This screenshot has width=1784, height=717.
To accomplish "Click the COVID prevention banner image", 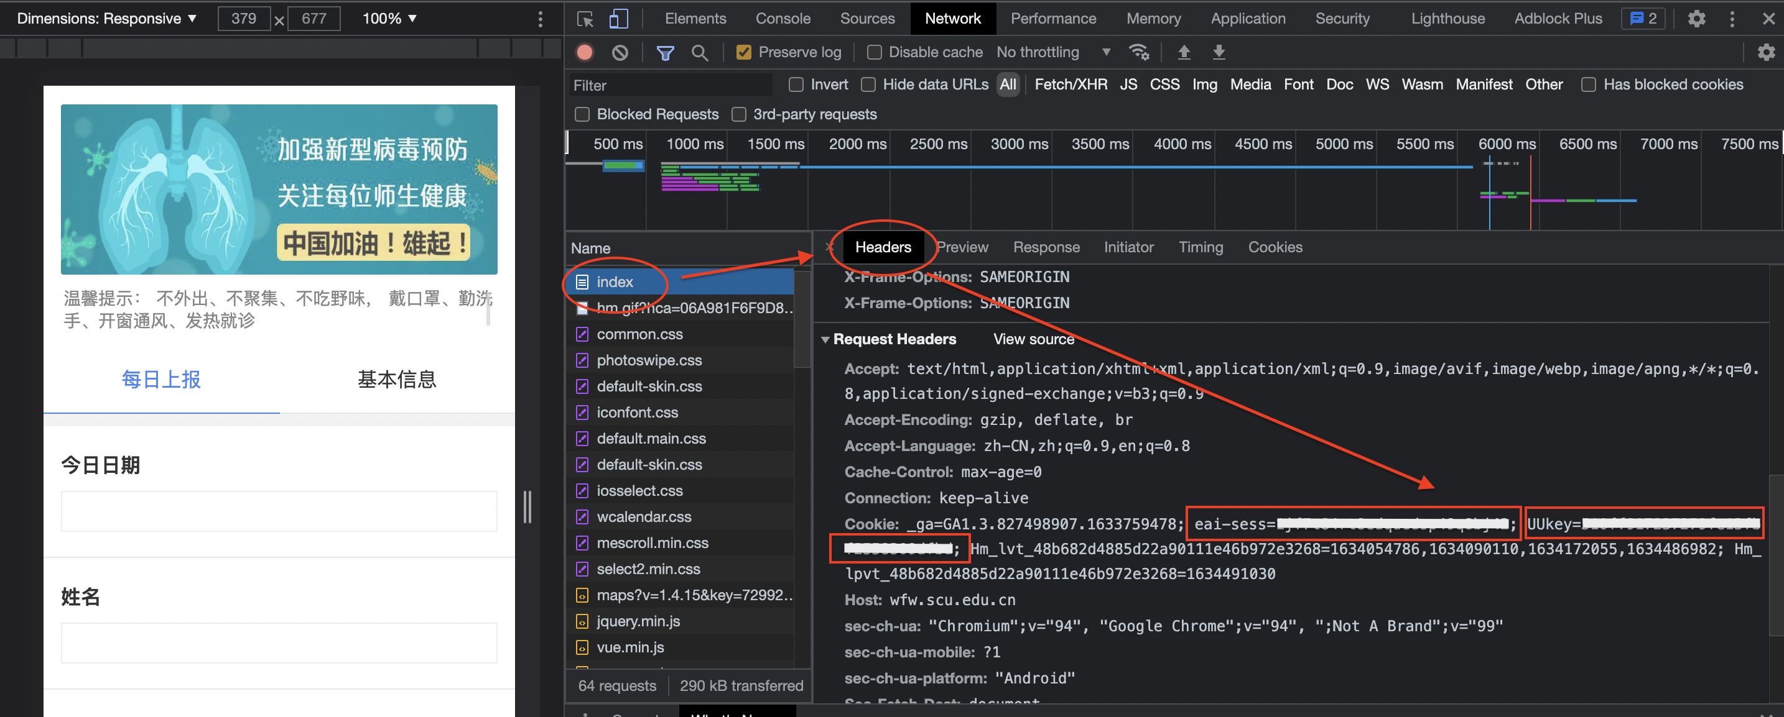I will point(279,190).
